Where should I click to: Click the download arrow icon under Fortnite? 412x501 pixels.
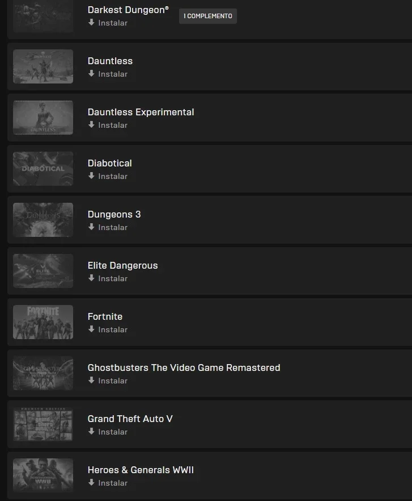(91, 329)
